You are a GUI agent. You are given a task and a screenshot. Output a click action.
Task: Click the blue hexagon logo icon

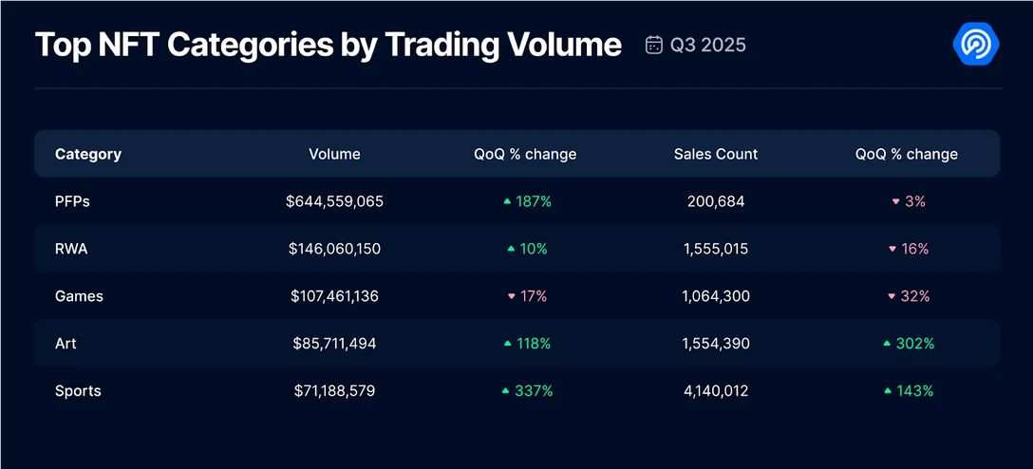pyautogui.click(x=975, y=45)
